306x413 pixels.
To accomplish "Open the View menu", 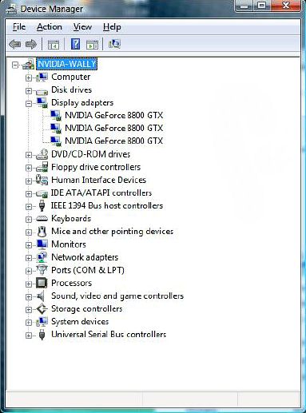I will tap(82, 27).
